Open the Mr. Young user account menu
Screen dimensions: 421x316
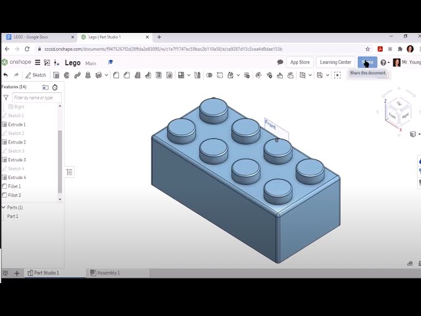coord(407,63)
